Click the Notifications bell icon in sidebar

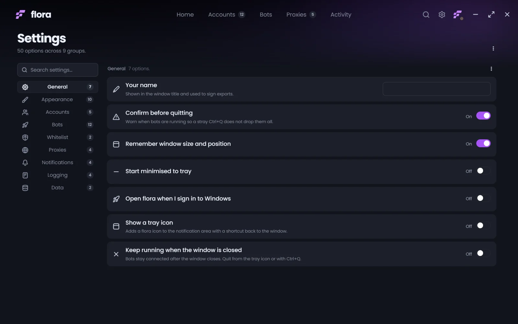click(x=25, y=163)
